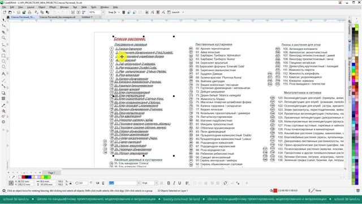Click the Print icon

pyautogui.click(x=29, y=12)
